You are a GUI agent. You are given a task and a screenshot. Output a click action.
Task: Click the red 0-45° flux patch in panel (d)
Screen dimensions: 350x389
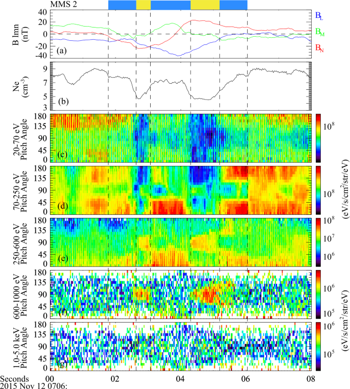click(x=168, y=206)
